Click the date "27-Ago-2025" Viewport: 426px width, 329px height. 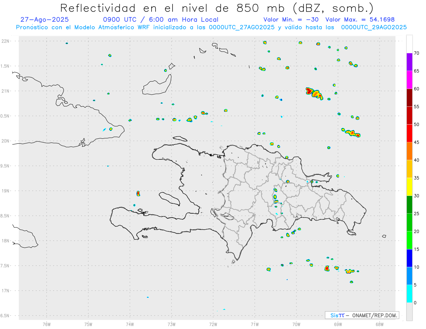pos(45,20)
